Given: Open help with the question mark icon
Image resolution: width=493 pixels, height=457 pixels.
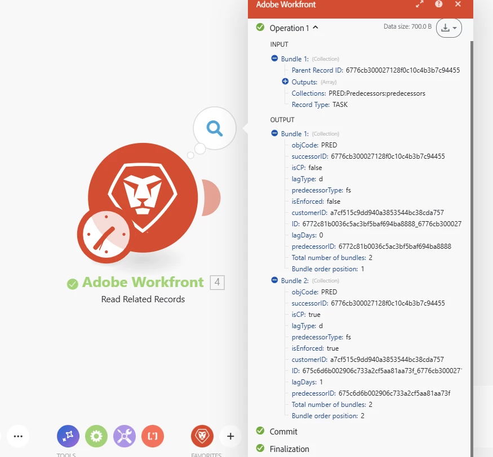Looking at the screenshot, I should 438,4.
